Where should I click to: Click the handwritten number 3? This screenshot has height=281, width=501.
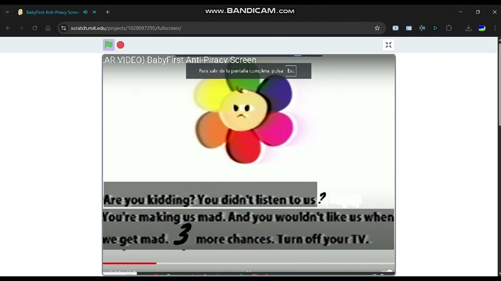pos(182,234)
